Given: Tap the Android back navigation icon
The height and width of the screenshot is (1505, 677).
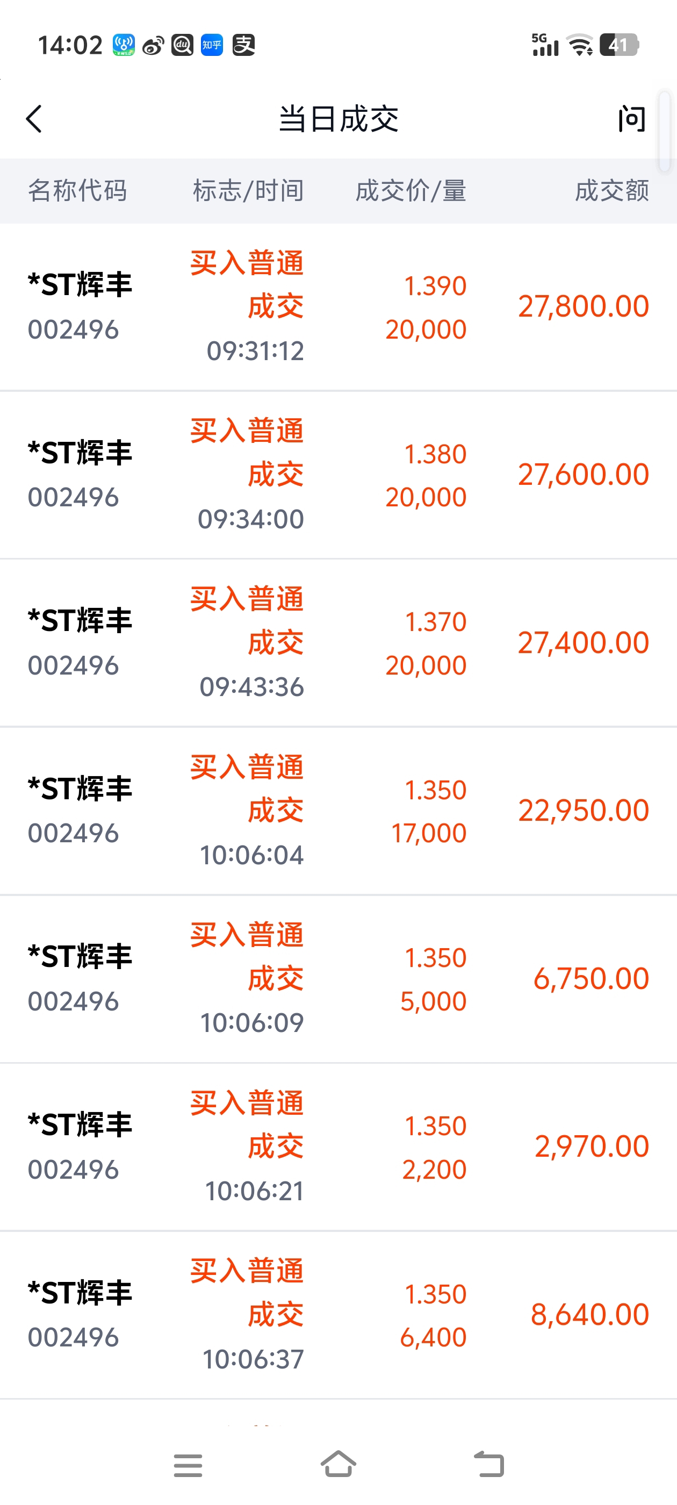Looking at the screenshot, I should 489,1464.
